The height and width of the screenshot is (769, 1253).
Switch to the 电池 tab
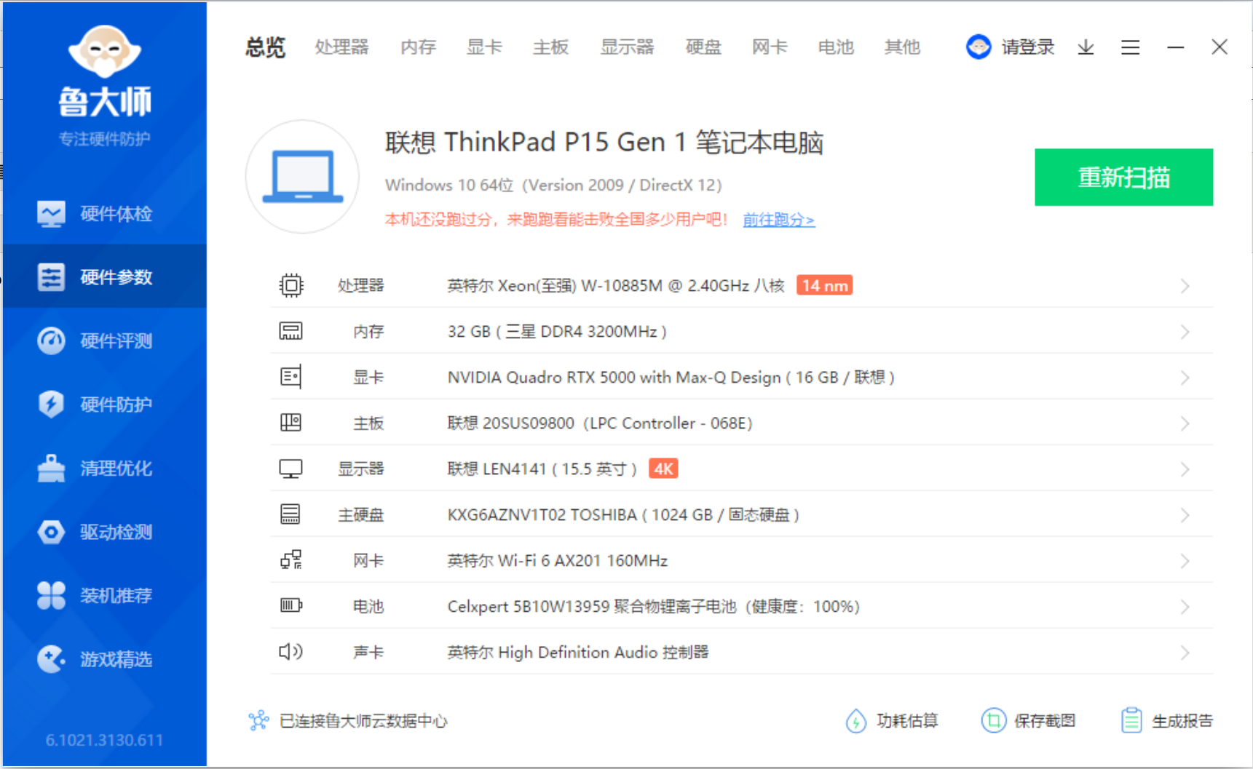click(836, 47)
